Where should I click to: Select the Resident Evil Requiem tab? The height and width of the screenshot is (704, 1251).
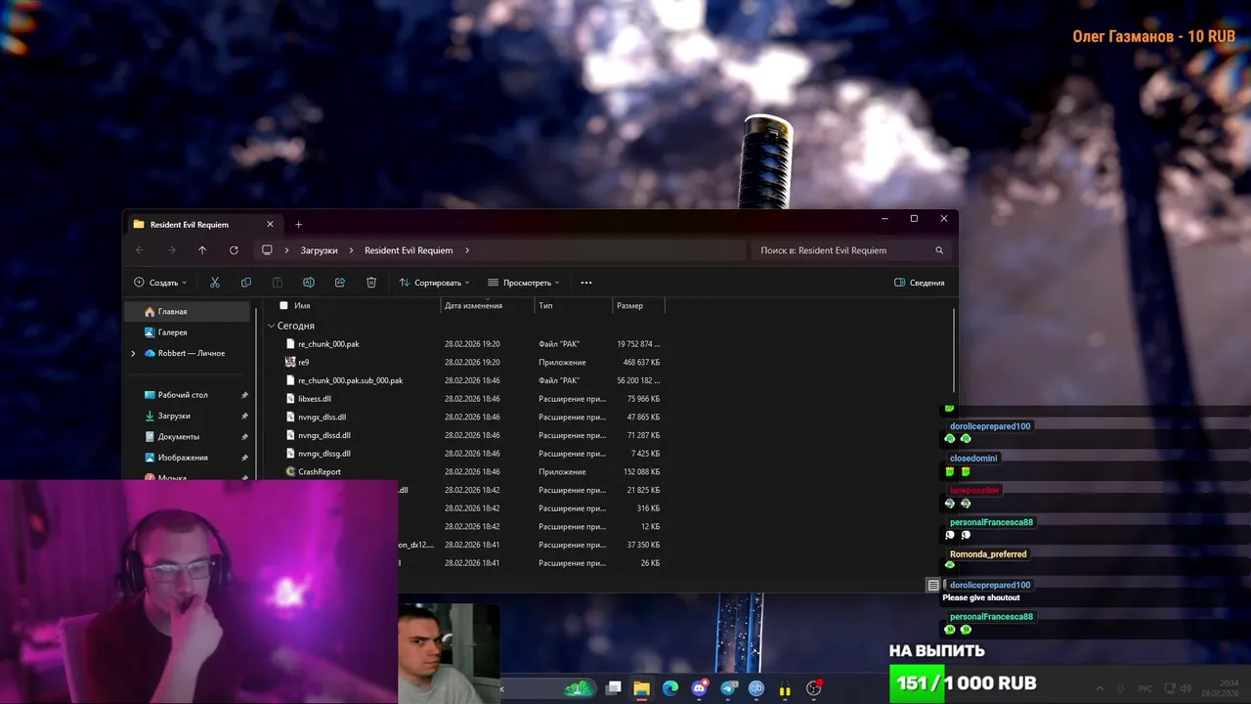(204, 224)
